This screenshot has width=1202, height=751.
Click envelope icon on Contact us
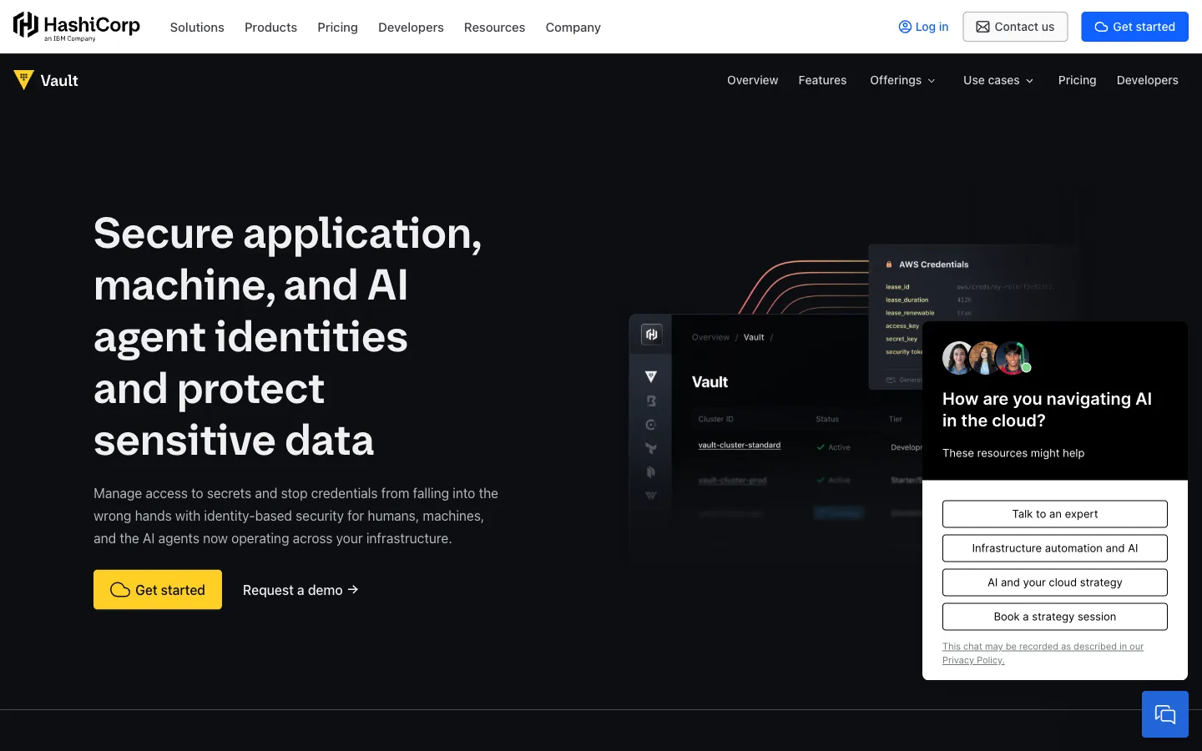[983, 27]
